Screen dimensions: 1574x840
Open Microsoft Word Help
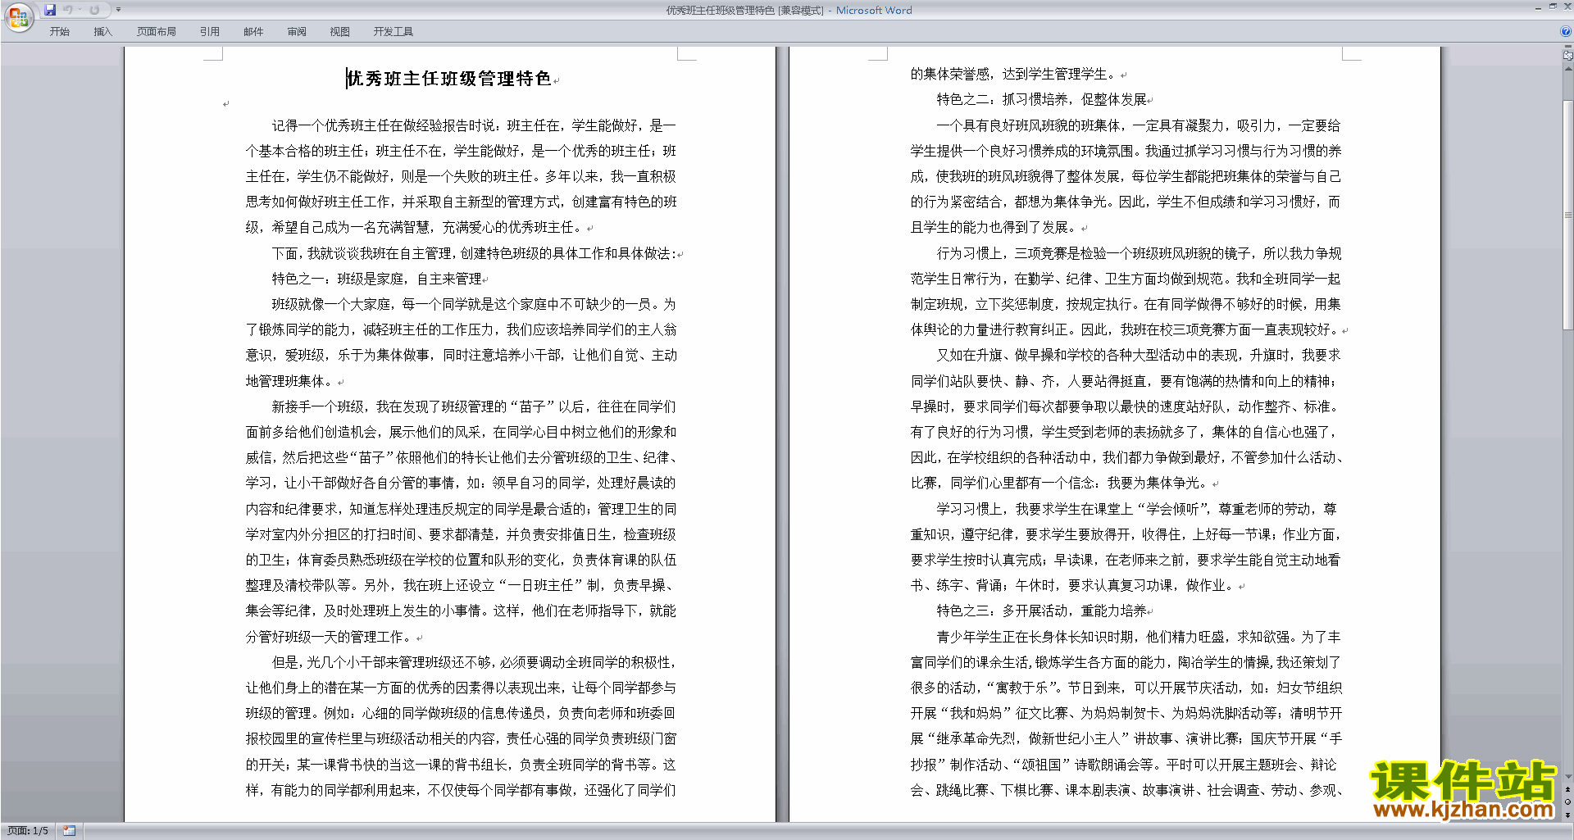pyautogui.click(x=1565, y=31)
